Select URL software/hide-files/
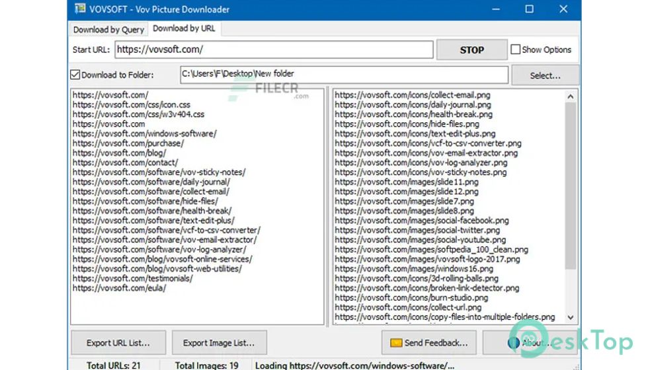The image size is (648, 370). (145, 201)
